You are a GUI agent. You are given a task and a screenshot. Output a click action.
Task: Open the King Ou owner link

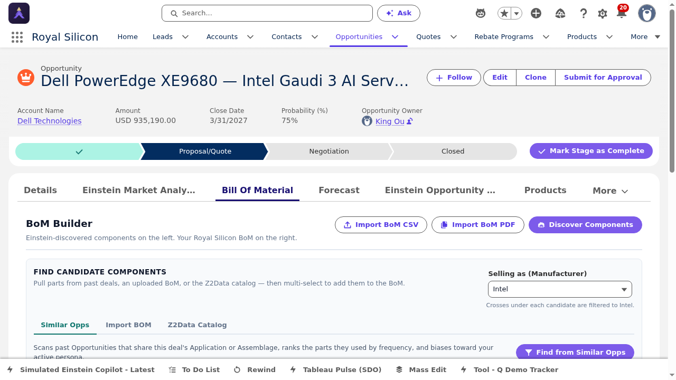click(390, 121)
